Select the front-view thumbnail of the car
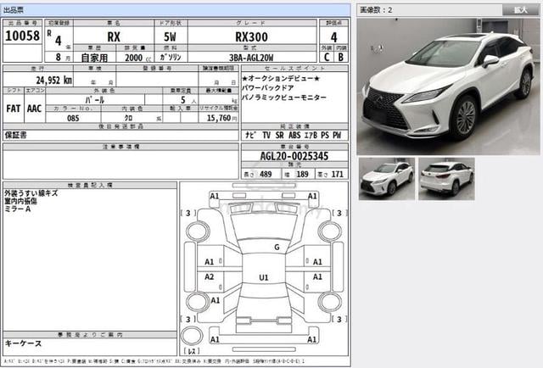 click(387, 179)
